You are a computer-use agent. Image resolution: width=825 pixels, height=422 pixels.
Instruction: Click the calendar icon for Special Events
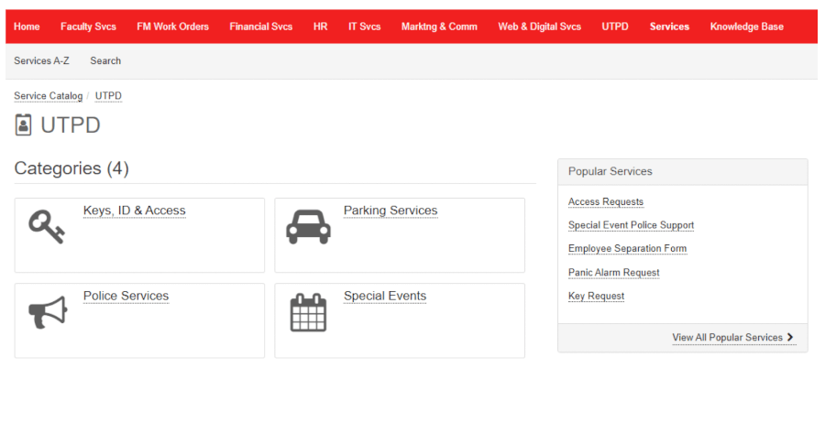click(x=308, y=312)
